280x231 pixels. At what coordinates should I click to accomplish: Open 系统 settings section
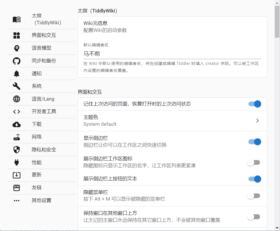(41, 86)
